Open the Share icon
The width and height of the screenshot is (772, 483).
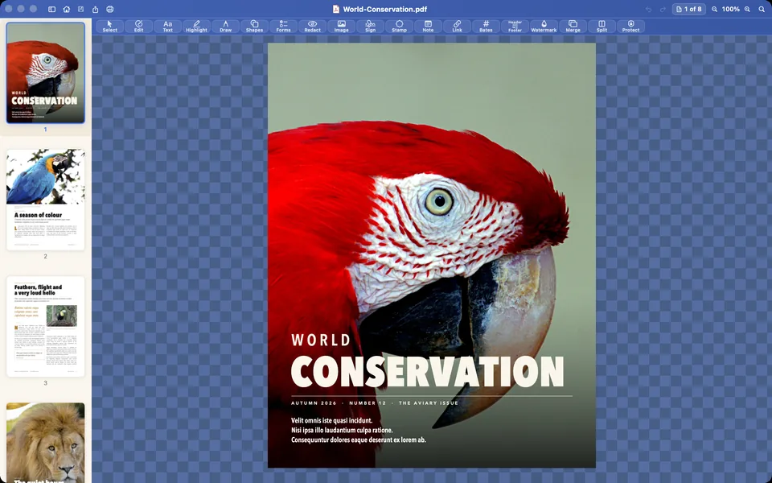pos(96,9)
